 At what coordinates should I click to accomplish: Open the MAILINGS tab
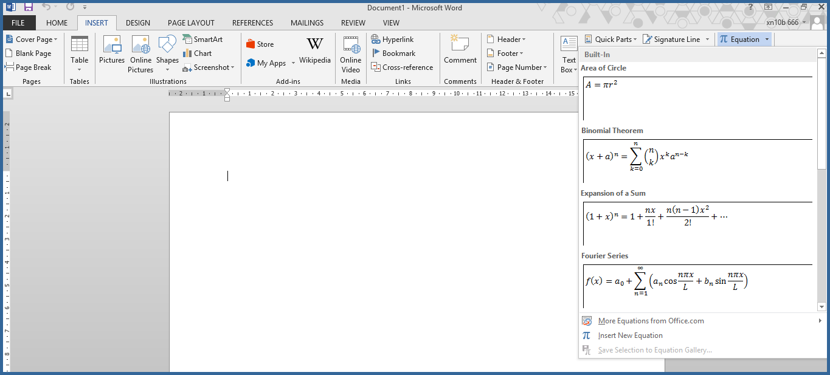307,22
